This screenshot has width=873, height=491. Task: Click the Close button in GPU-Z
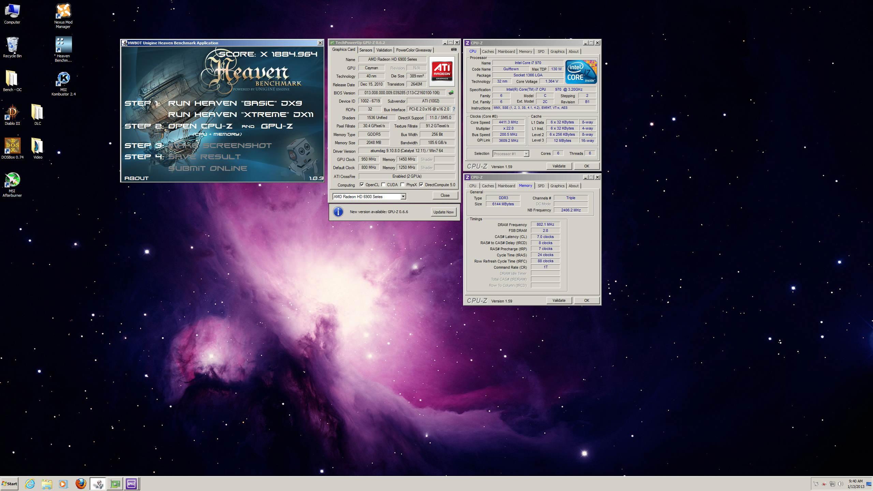pos(445,195)
